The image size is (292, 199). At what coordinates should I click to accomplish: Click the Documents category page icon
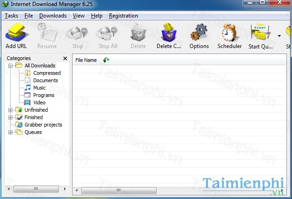(28, 80)
